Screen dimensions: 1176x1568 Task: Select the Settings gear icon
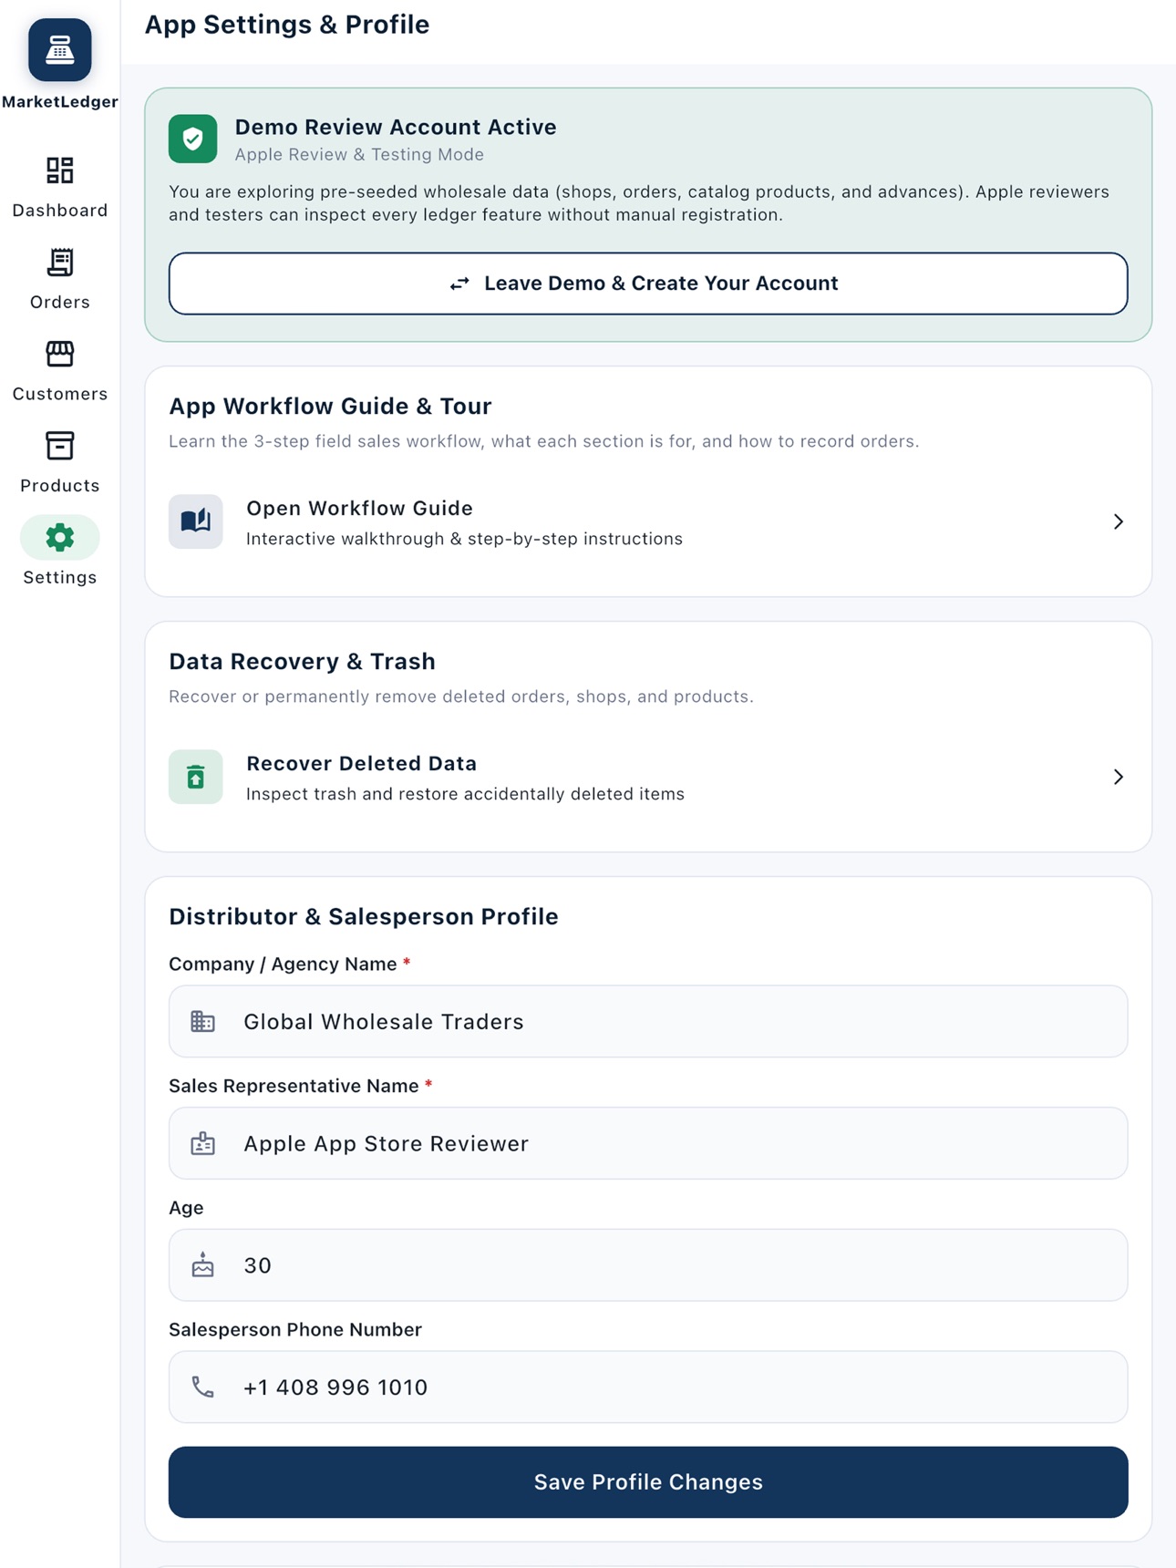click(x=60, y=538)
